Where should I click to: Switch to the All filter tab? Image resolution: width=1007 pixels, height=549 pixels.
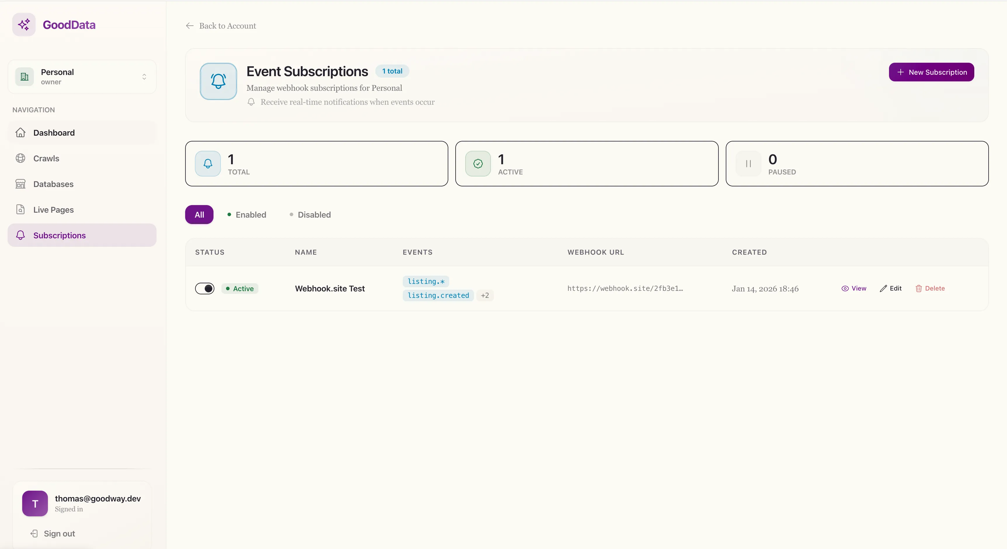pyautogui.click(x=199, y=214)
